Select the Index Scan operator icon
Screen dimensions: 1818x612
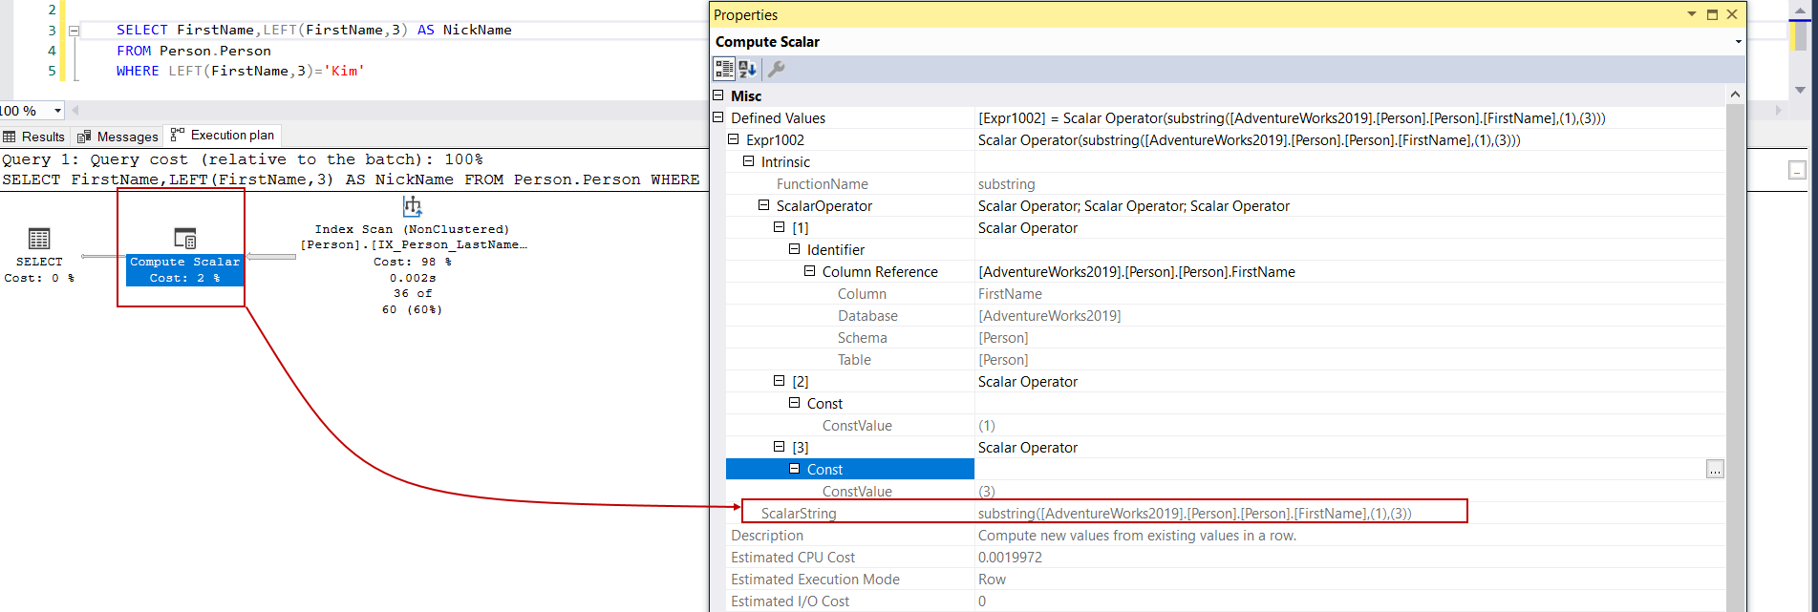click(x=412, y=206)
